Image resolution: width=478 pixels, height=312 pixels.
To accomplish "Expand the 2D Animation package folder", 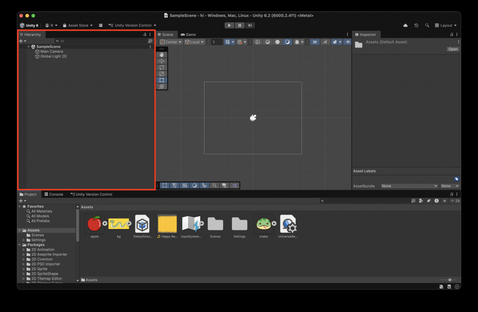I will coord(24,250).
